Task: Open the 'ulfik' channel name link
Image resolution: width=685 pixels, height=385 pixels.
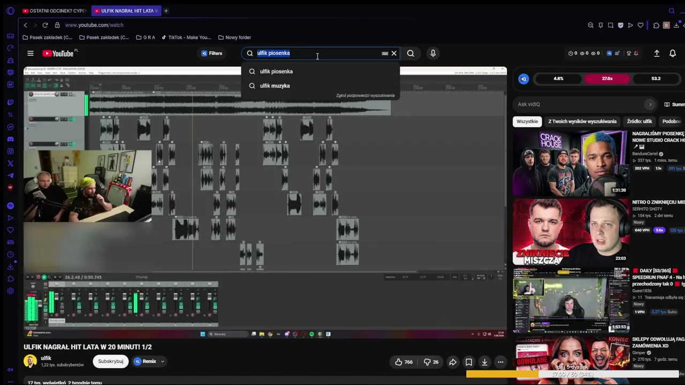Action: point(46,358)
